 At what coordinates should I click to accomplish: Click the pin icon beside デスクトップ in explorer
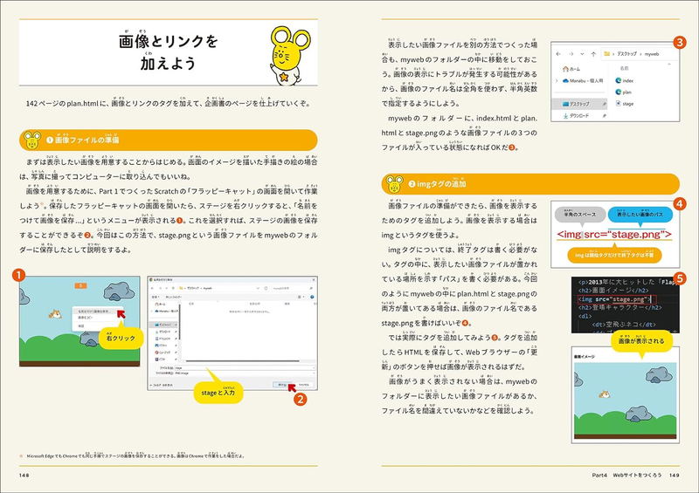click(605, 104)
